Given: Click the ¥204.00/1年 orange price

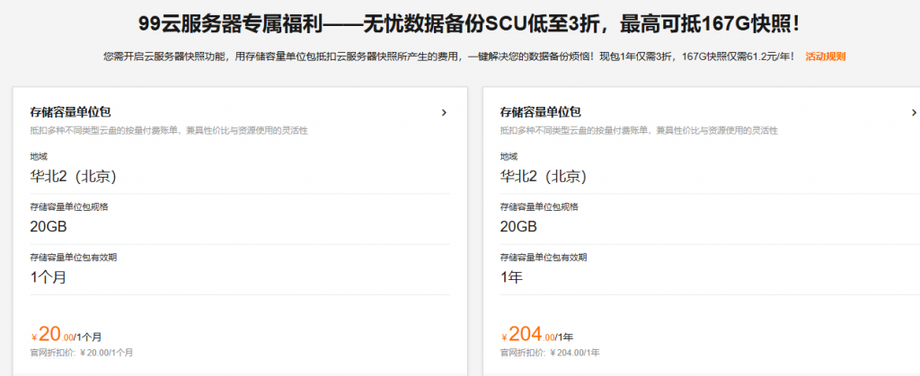Looking at the screenshot, I should coord(537,335).
